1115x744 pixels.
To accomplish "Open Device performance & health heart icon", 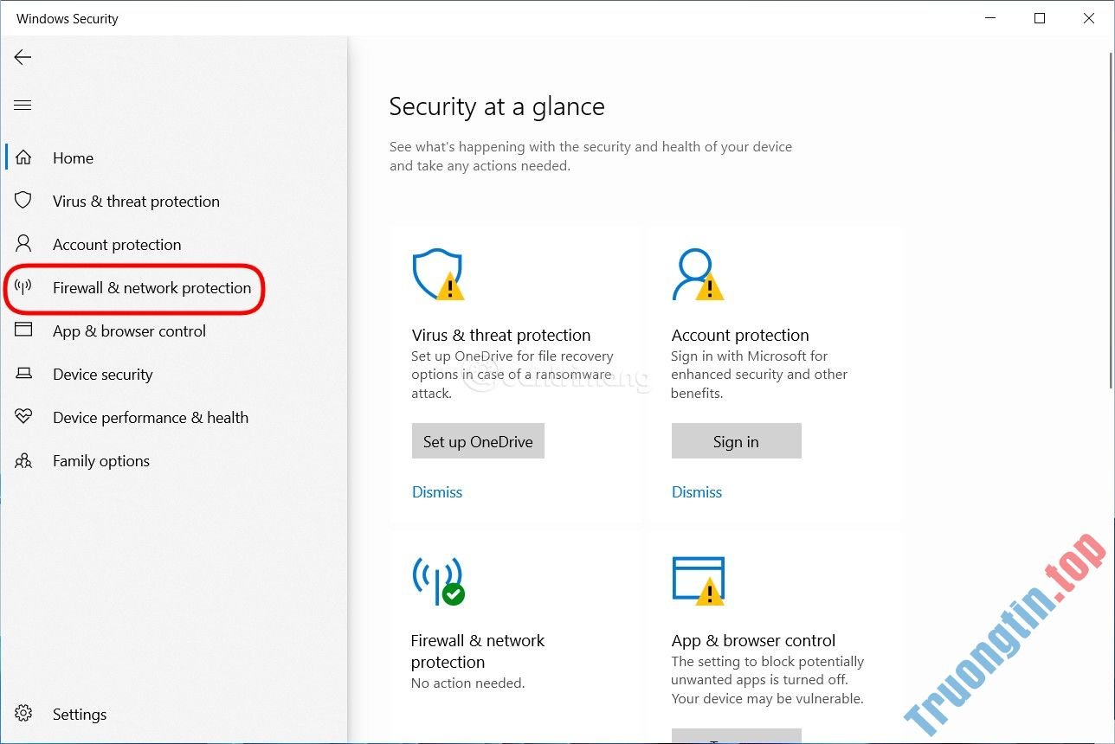I will [x=23, y=417].
